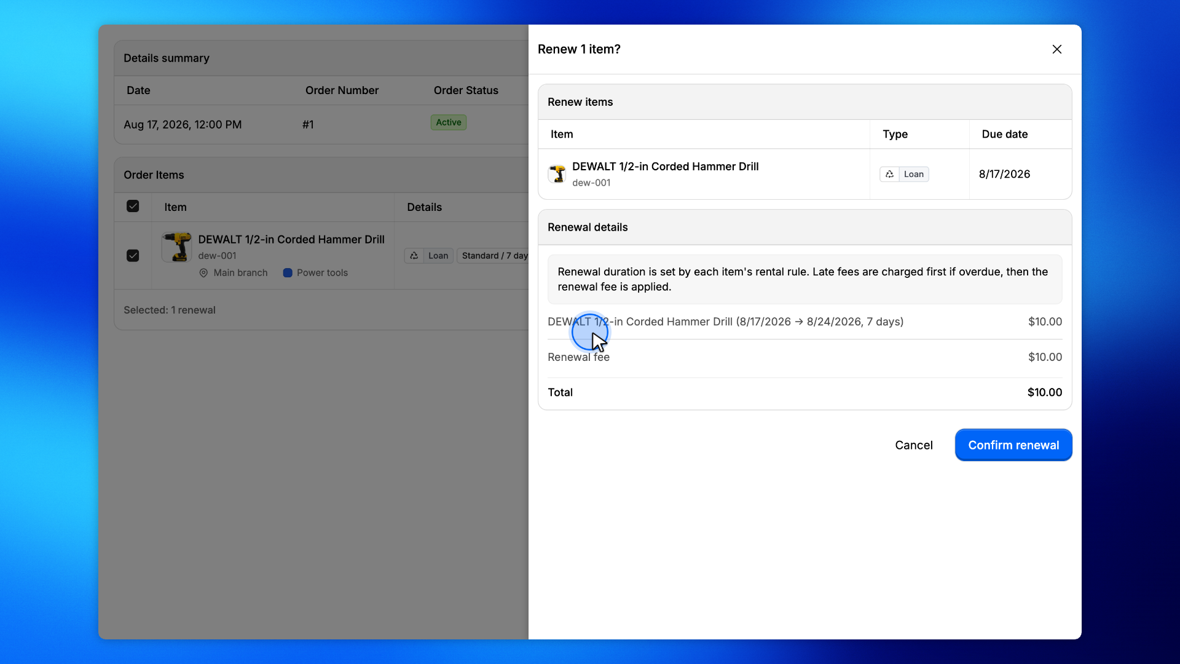Click the Renewal fee label
The width and height of the screenshot is (1180, 664).
(578, 357)
